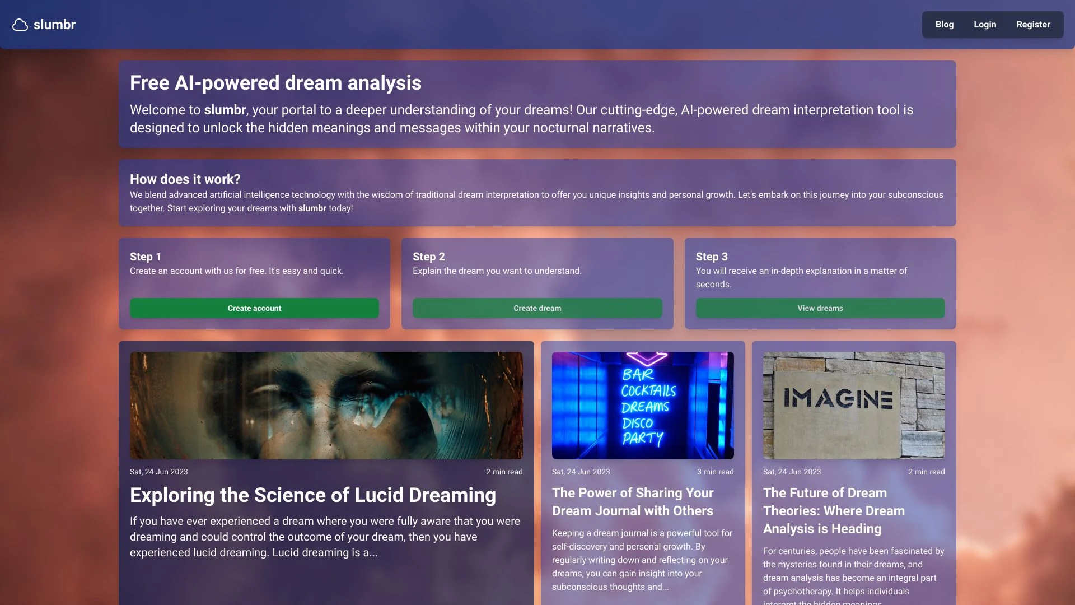The height and width of the screenshot is (605, 1075).
Task: Open the Login page
Action: click(985, 24)
